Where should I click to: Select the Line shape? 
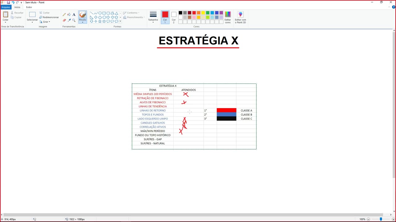point(92,13)
